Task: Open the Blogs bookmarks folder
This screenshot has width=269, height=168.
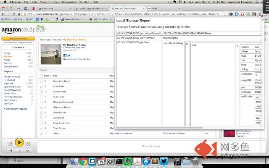Action: 18,19
